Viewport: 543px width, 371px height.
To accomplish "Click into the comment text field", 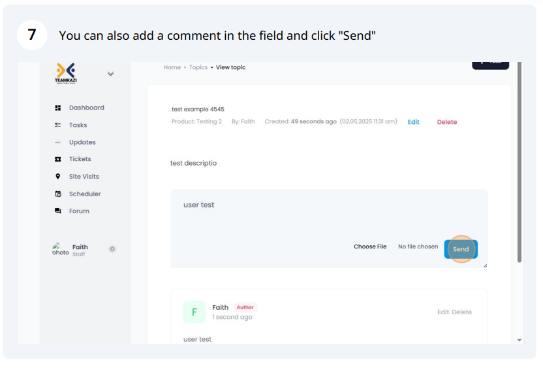I will click(x=329, y=215).
